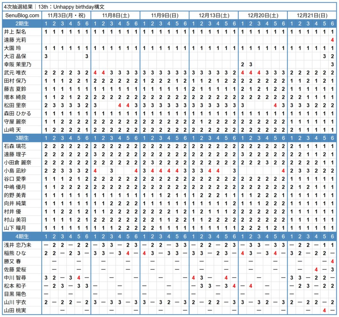
Task: Click the table title with Unhappy birthday構文
Action: 54,6
